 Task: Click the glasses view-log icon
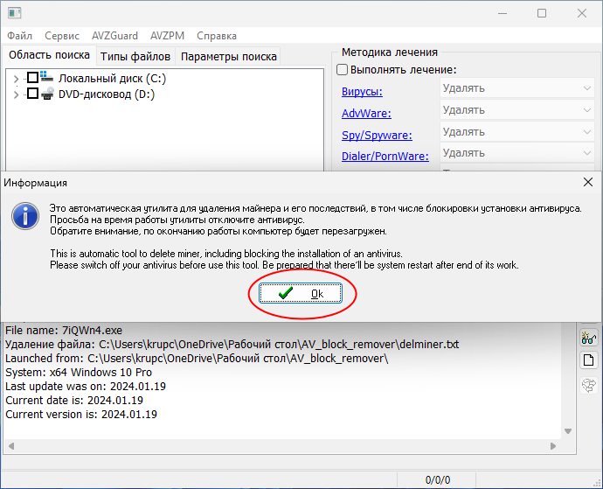pos(589,338)
